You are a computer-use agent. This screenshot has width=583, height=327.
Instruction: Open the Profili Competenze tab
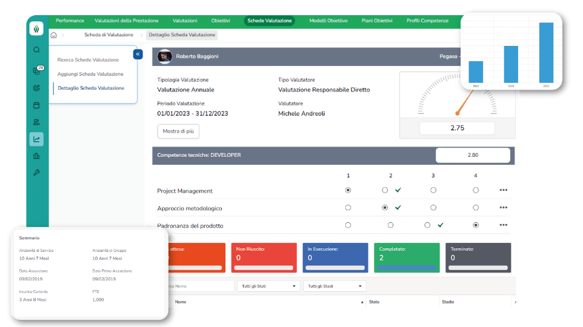pos(427,21)
